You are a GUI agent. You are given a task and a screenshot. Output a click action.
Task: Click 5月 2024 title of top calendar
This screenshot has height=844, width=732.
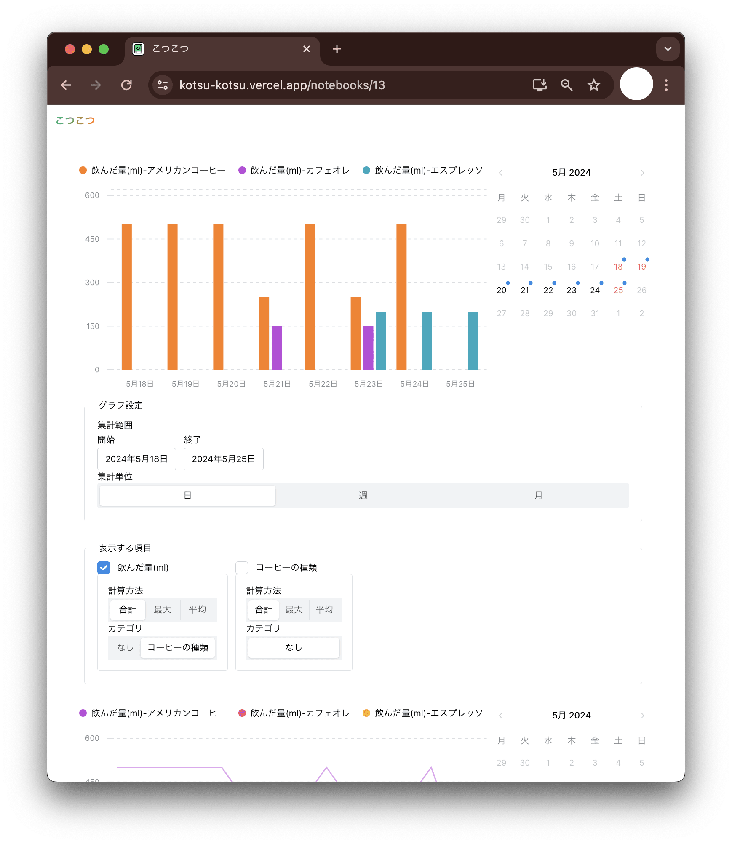click(x=572, y=173)
